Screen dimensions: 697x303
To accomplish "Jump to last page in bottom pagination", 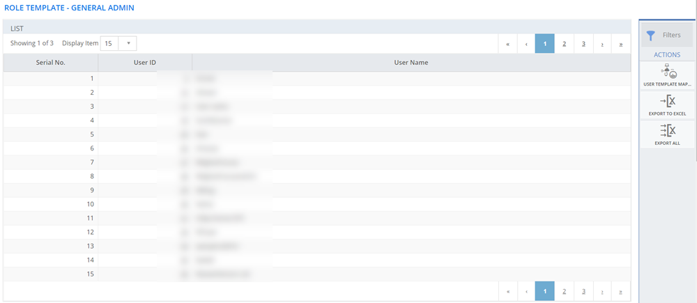I will [x=621, y=291].
